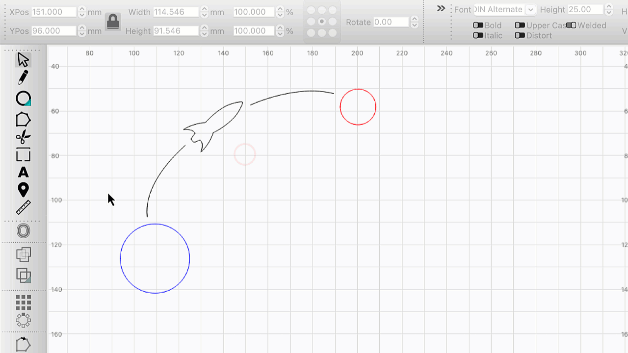628x353 pixels.
Task: Select the Polygon tool
Action: point(23,119)
